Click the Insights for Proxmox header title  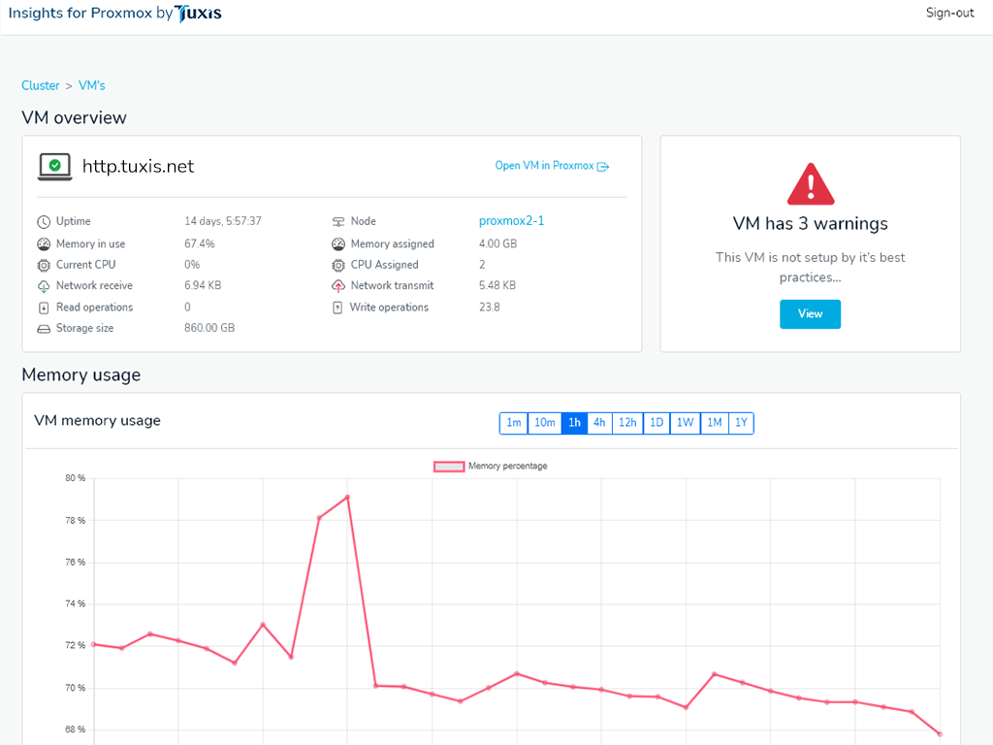pyautogui.click(x=80, y=13)
